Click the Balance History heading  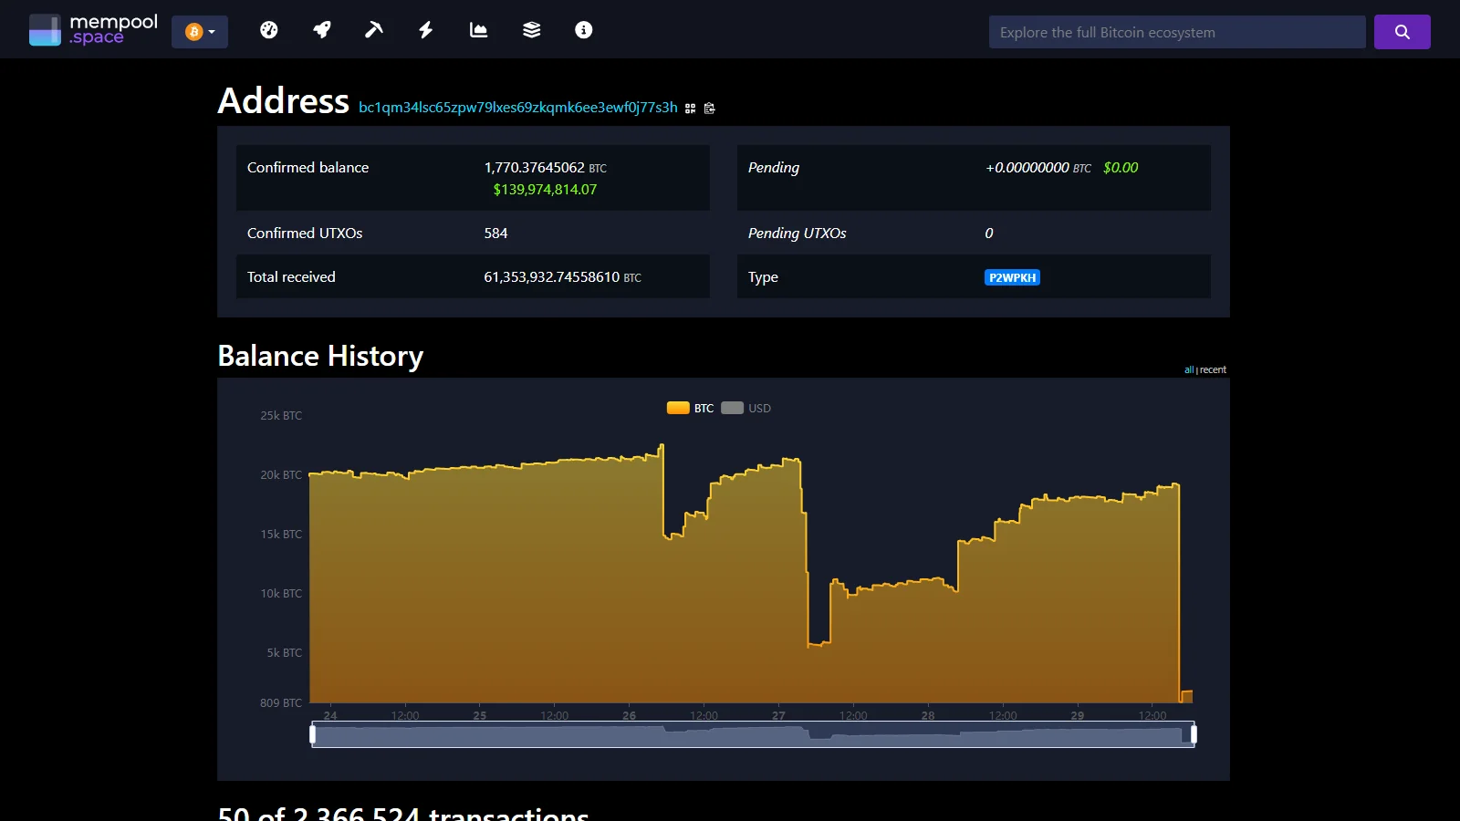click(x=320, y=356)
